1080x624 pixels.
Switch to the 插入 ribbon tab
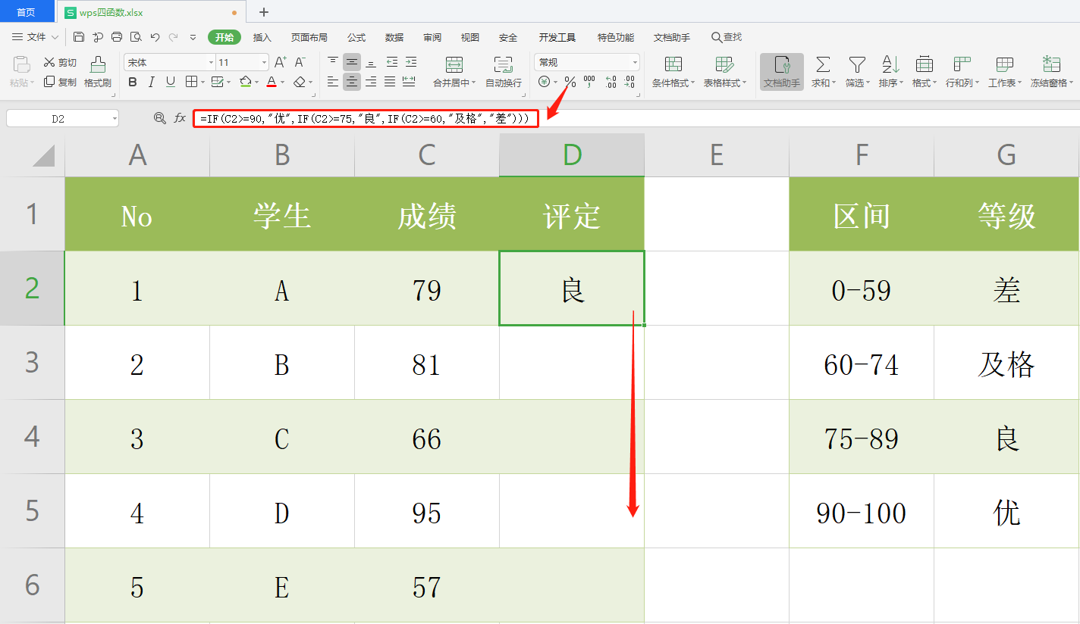pos(262,37)
